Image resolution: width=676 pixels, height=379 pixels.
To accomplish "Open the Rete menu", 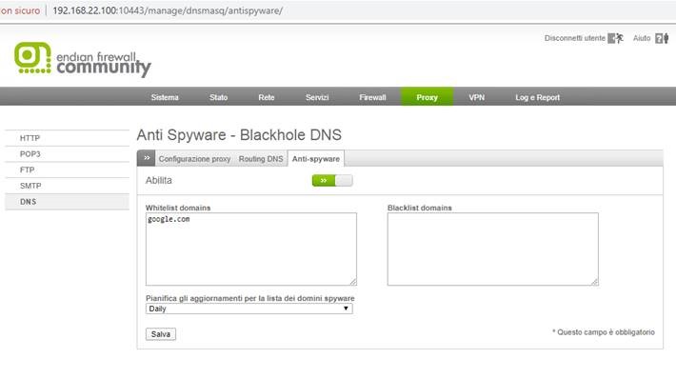I will pyautogui.click(x=267, y=97).
